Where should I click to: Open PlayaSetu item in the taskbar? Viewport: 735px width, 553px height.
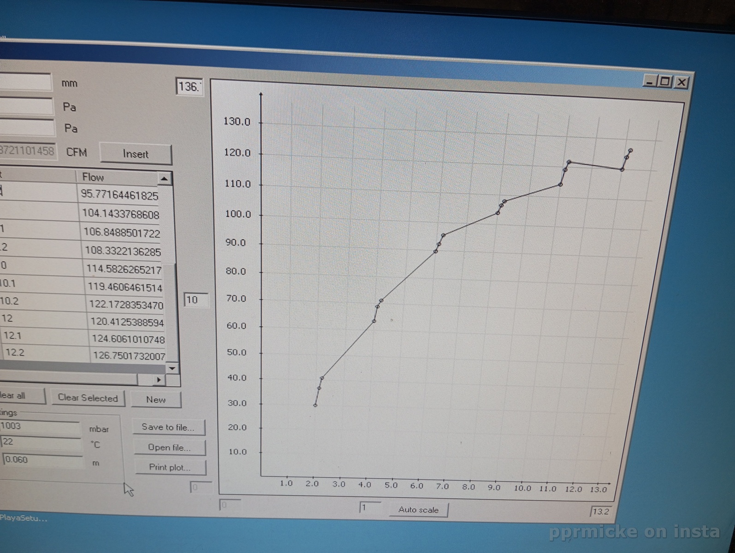tap(23, 518)
